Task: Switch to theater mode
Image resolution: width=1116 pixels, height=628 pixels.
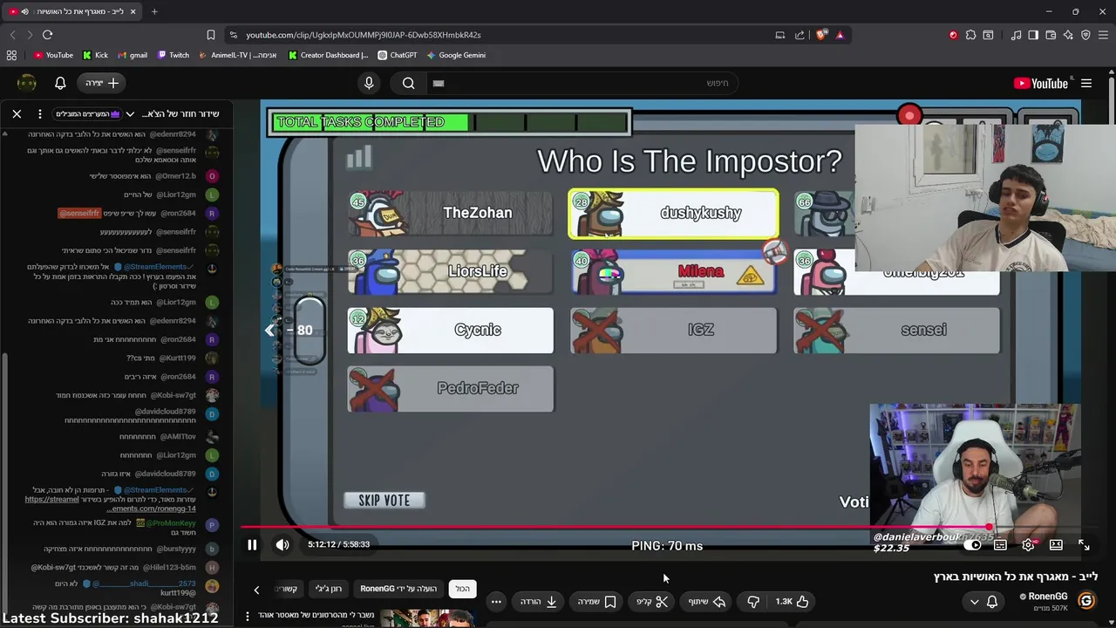Action: tap(1056, 545)
